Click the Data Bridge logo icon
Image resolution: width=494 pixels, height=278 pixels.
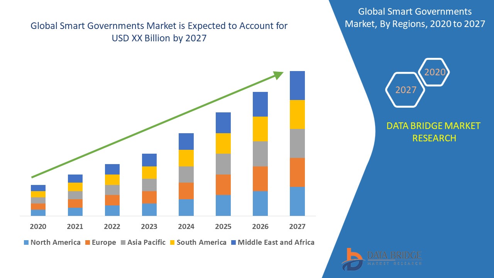(352, 259)
